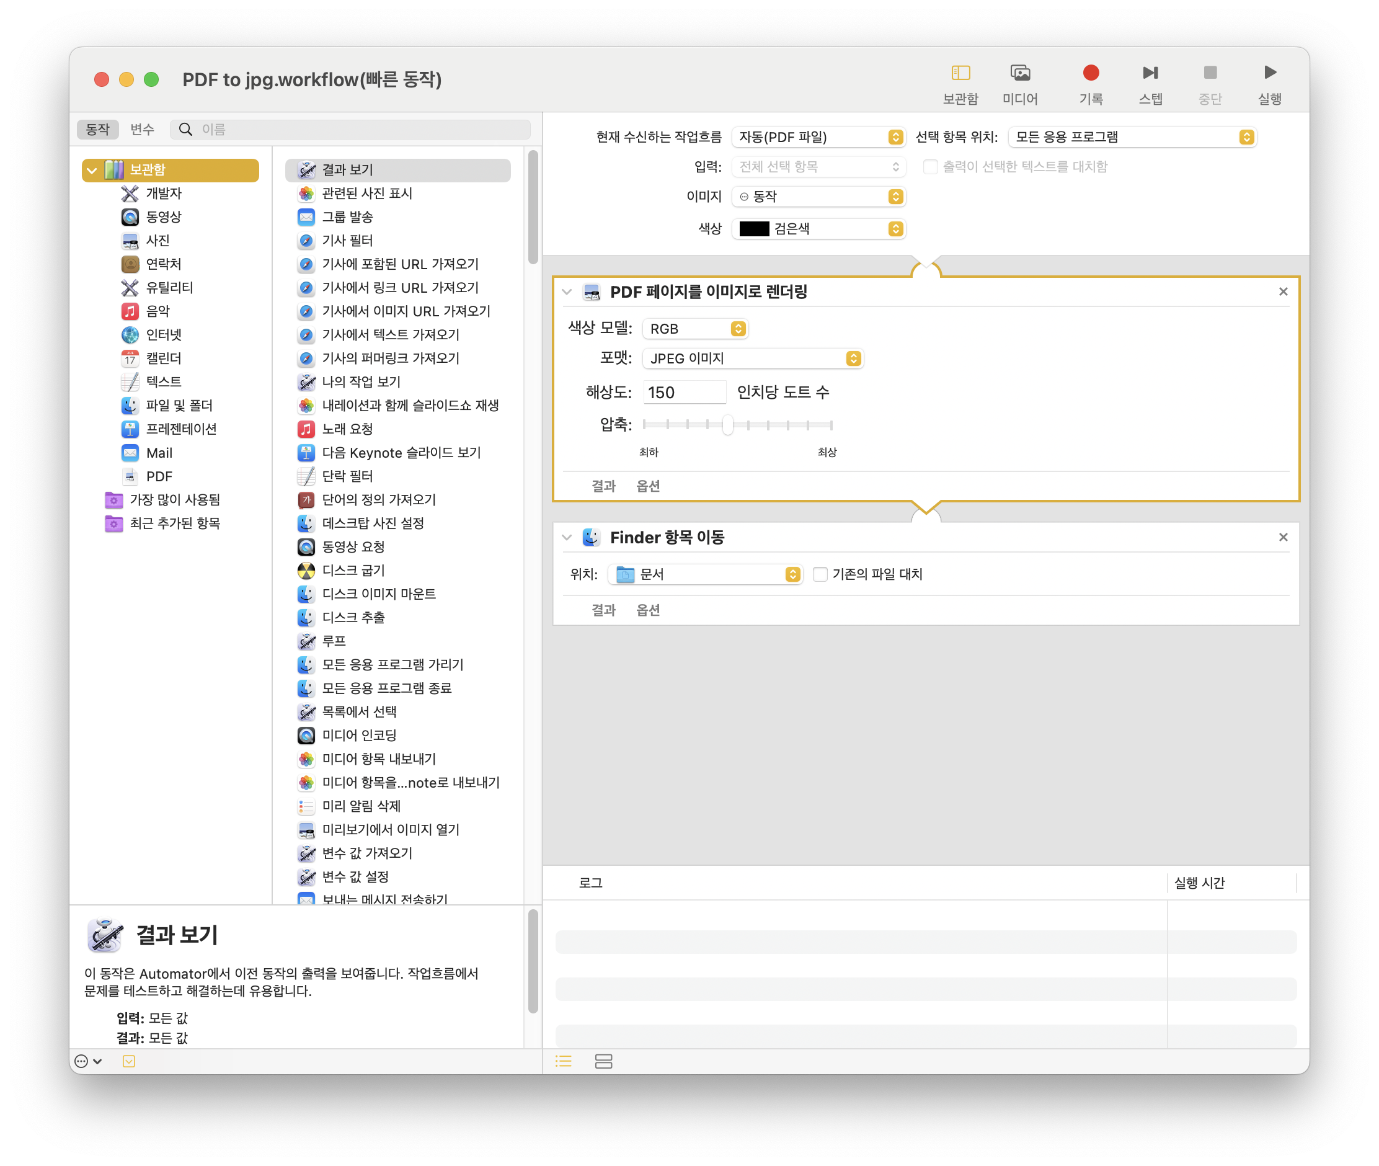The width and height of the screenshot is (1379, 1166).
Task: Run the workflow with the 실행 button
Action: [1269, 82]
